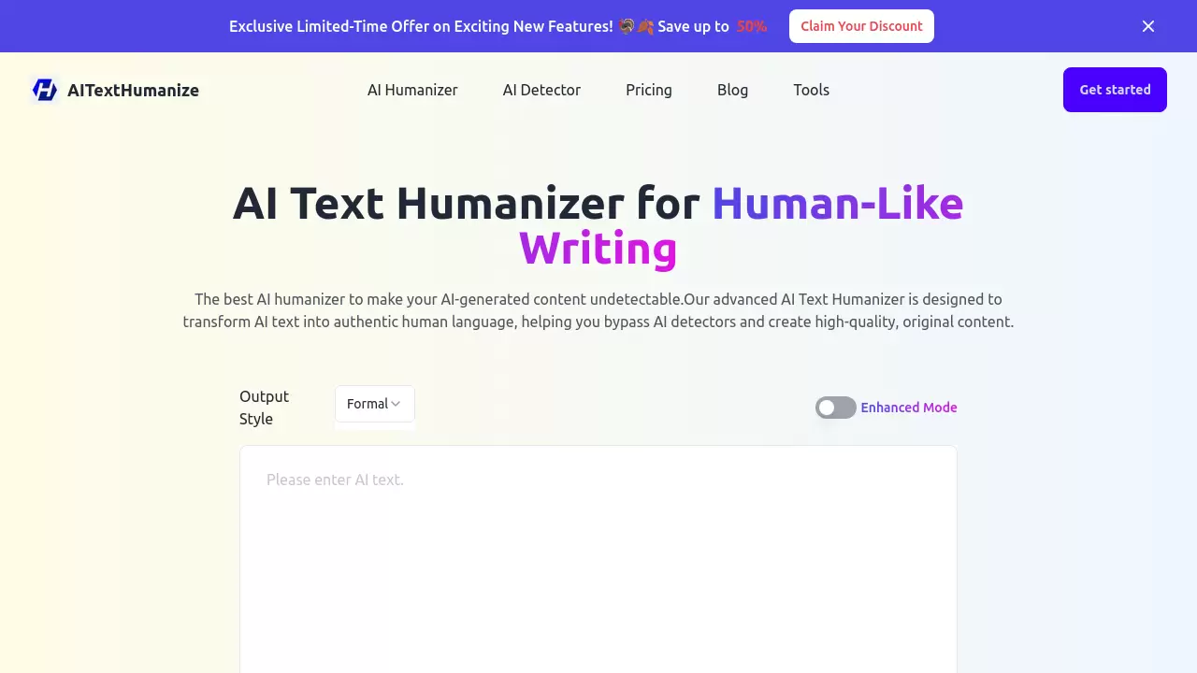Enable the Enhanced Mode switch
This screenshot has height=673, width=1197.
click(835, 408)
